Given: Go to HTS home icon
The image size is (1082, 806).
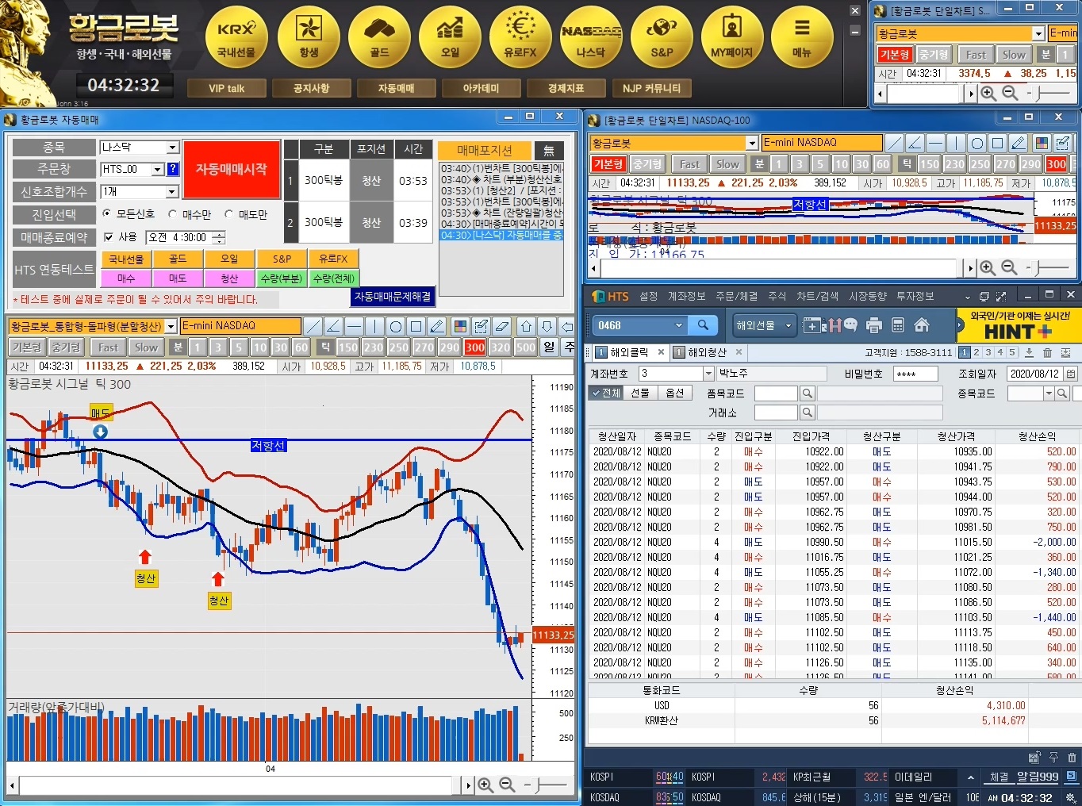Looking at the screenshot, I should (922, 325).
